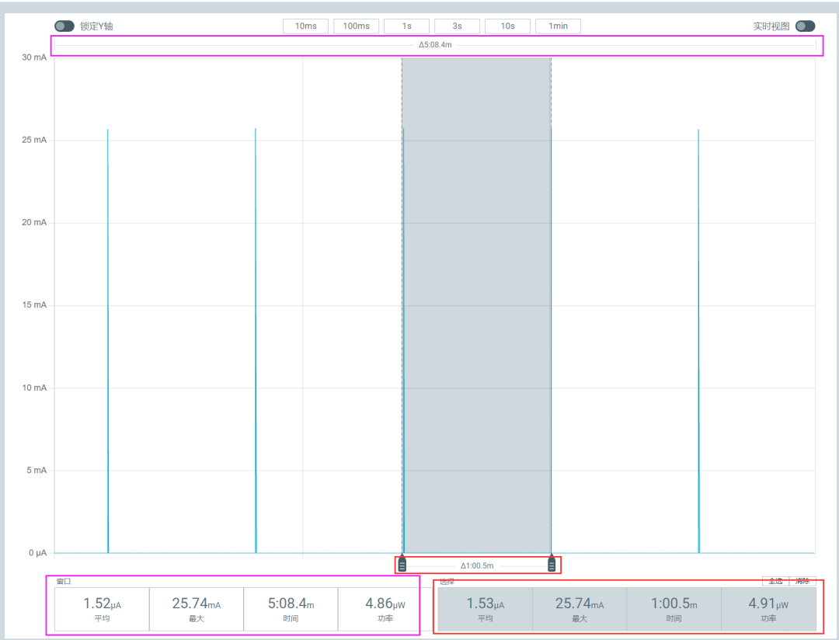Choose the 10s time span
The width and height of the screenshot is (839, 640).
tap(508, 26)
